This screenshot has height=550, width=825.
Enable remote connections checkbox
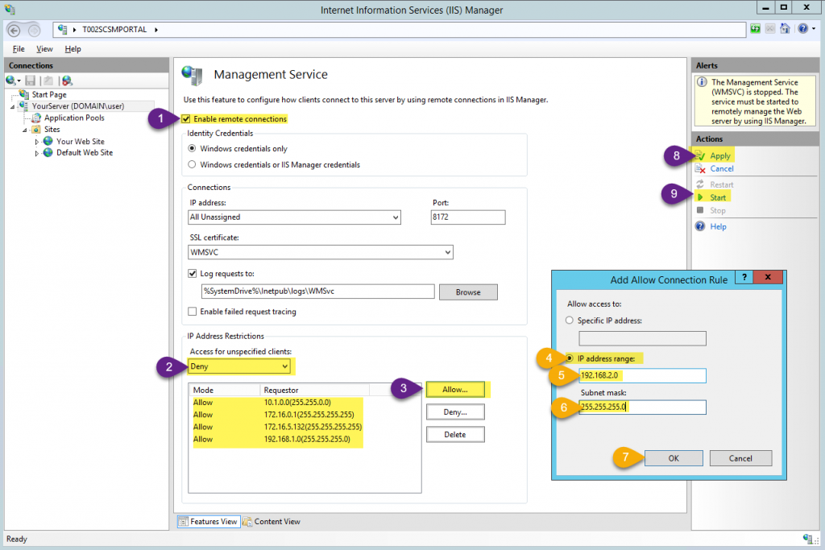(186, 118)
